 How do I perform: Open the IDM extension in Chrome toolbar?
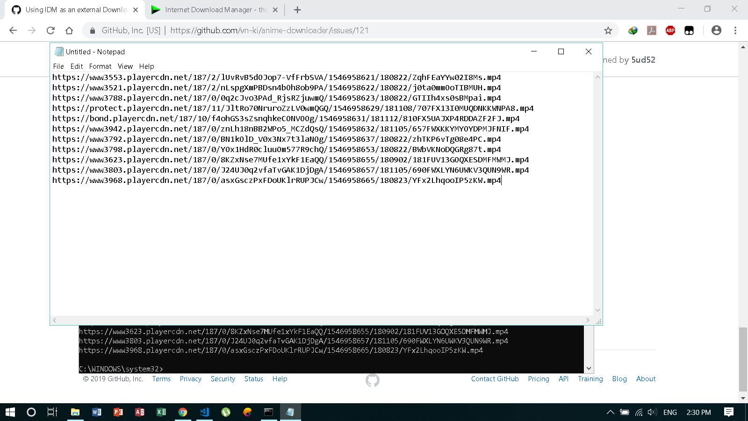point(633,30)
